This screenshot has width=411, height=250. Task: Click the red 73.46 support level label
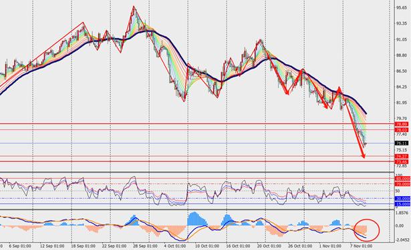coord(402,161)
